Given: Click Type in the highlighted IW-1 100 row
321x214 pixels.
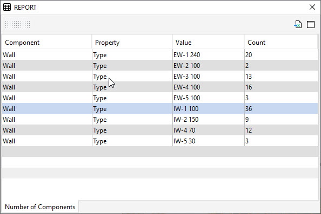Looking at the screenshot, I should point(100,109).
